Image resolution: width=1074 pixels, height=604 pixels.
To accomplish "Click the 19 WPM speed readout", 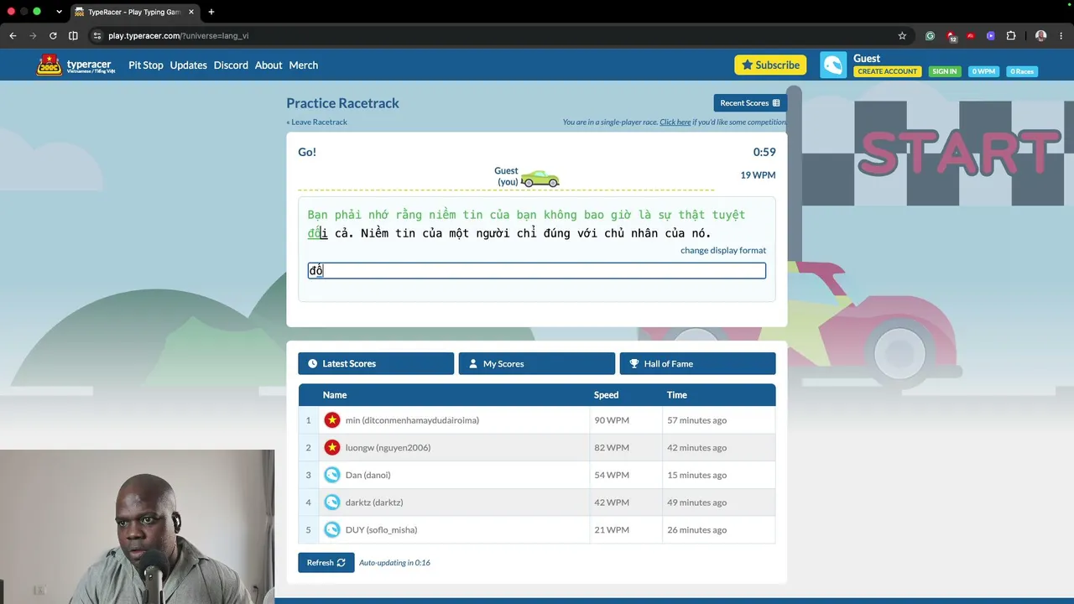I will [758, 175].
